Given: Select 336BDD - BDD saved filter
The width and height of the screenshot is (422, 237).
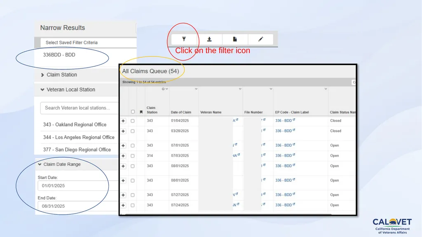Looking at the screenshot, I should tap(59, 55).
